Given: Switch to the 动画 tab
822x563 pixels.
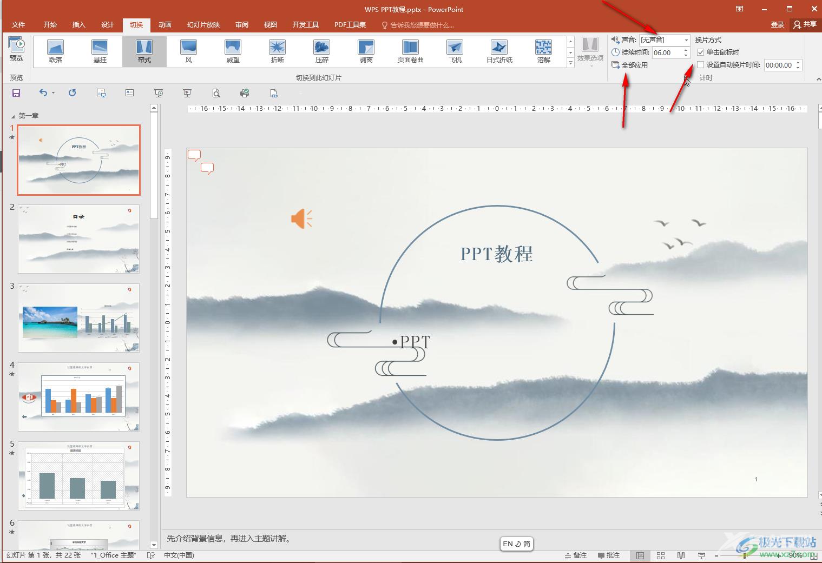Looking at the screenshot, I should 165,25.
